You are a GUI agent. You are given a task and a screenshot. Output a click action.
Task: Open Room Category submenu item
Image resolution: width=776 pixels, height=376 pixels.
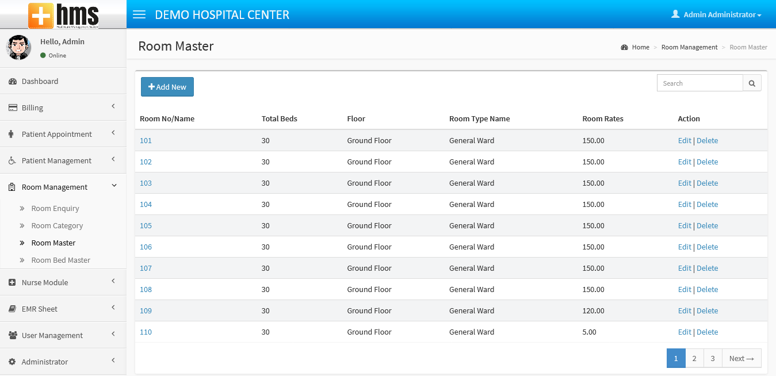pyautogui.click(x=57, y=226)
